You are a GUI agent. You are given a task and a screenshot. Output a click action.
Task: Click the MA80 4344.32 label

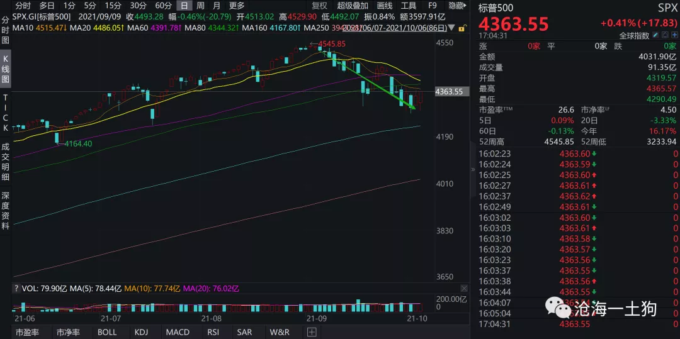[212, 28]
